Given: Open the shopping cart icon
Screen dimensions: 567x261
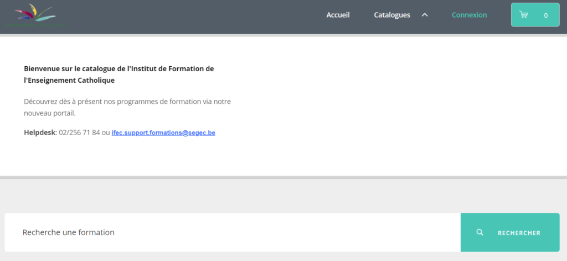Looking at the screenshot, I should click(523, 15).
